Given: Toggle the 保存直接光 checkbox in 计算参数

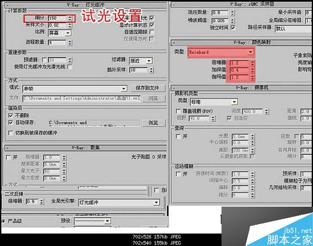Looking at the screenshot, I should 152,18.
